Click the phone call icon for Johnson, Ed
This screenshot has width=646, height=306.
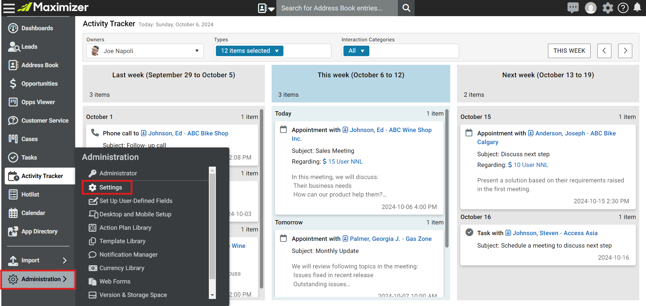click(95, 133)
